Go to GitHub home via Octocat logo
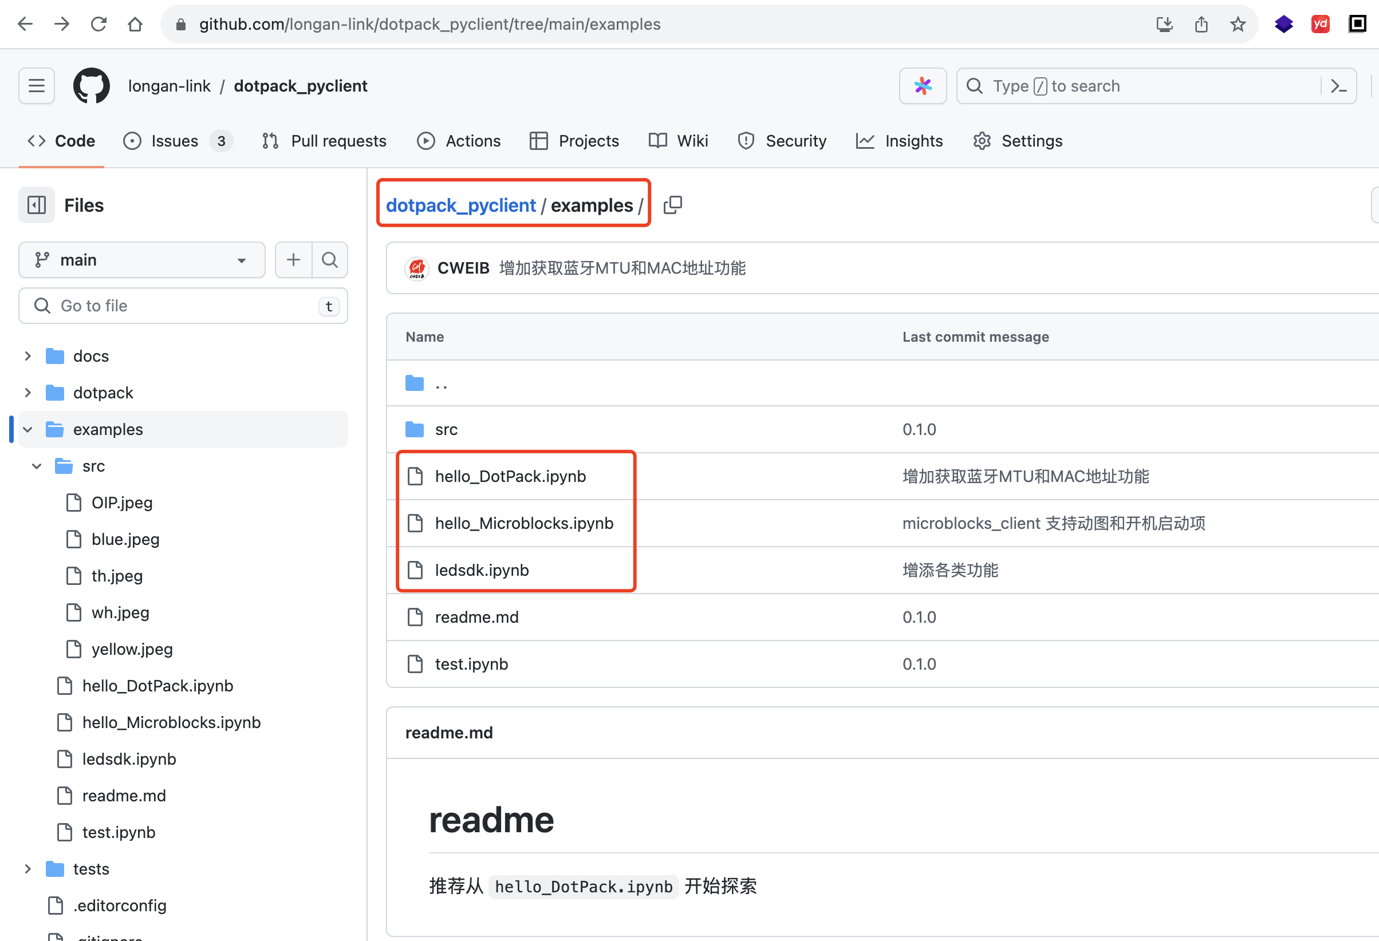 [92, 86]
